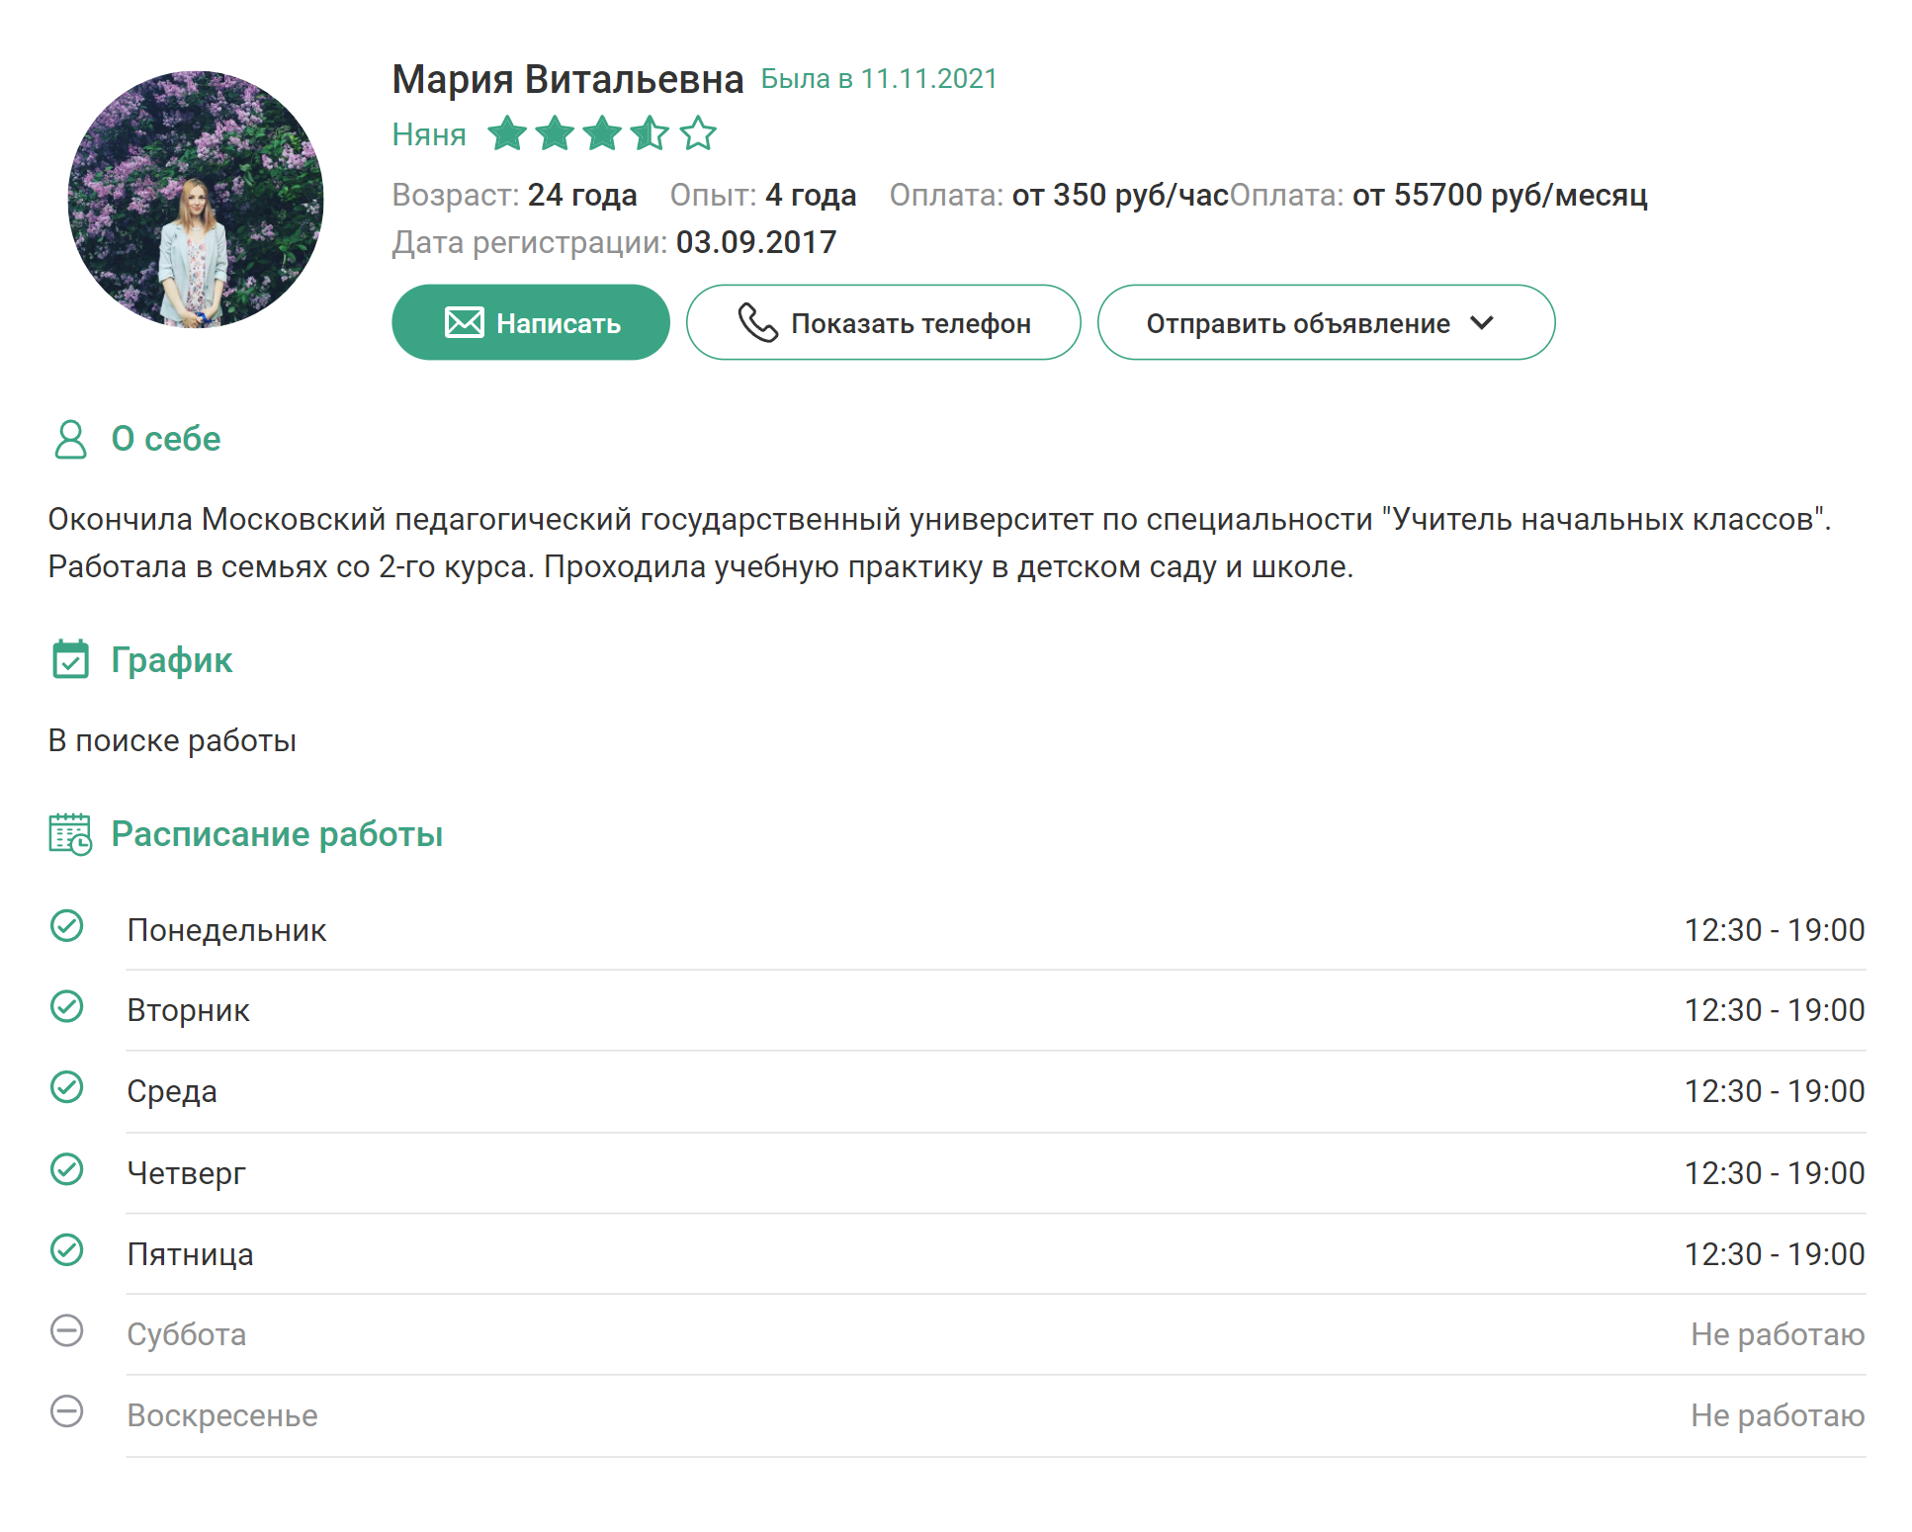This screenshot has height=1532, width=1912.
Task: Click the registration date 03.09.2017
Action: coord(756,242)
